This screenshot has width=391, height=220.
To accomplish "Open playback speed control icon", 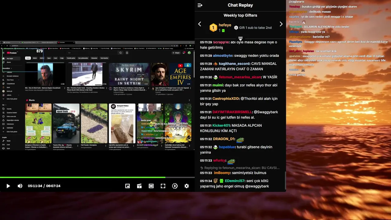I will 175,186.
